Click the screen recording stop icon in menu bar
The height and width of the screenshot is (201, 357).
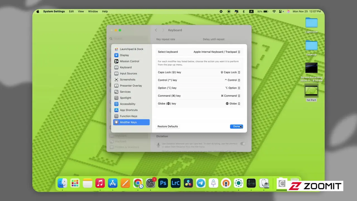pyautogui.click(x=221, y=11)
